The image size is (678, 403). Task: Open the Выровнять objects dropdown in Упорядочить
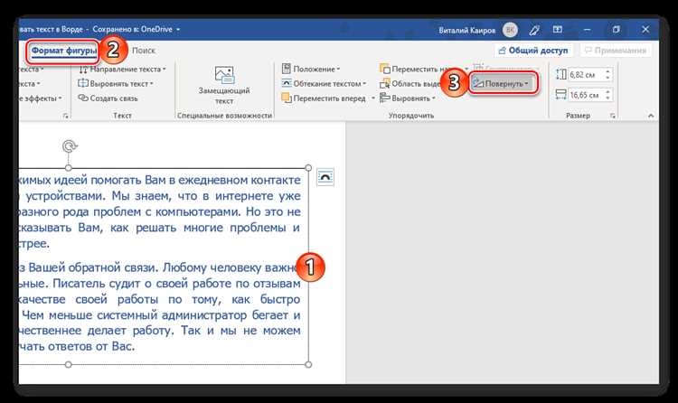(408, 98)
